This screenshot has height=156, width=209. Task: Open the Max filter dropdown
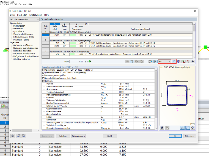point(164,61)
